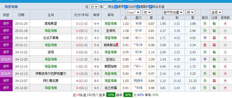232x98 pixels.
Task: Click the 欧会杯 label in the 24-12-20 row
Action: 6,59
